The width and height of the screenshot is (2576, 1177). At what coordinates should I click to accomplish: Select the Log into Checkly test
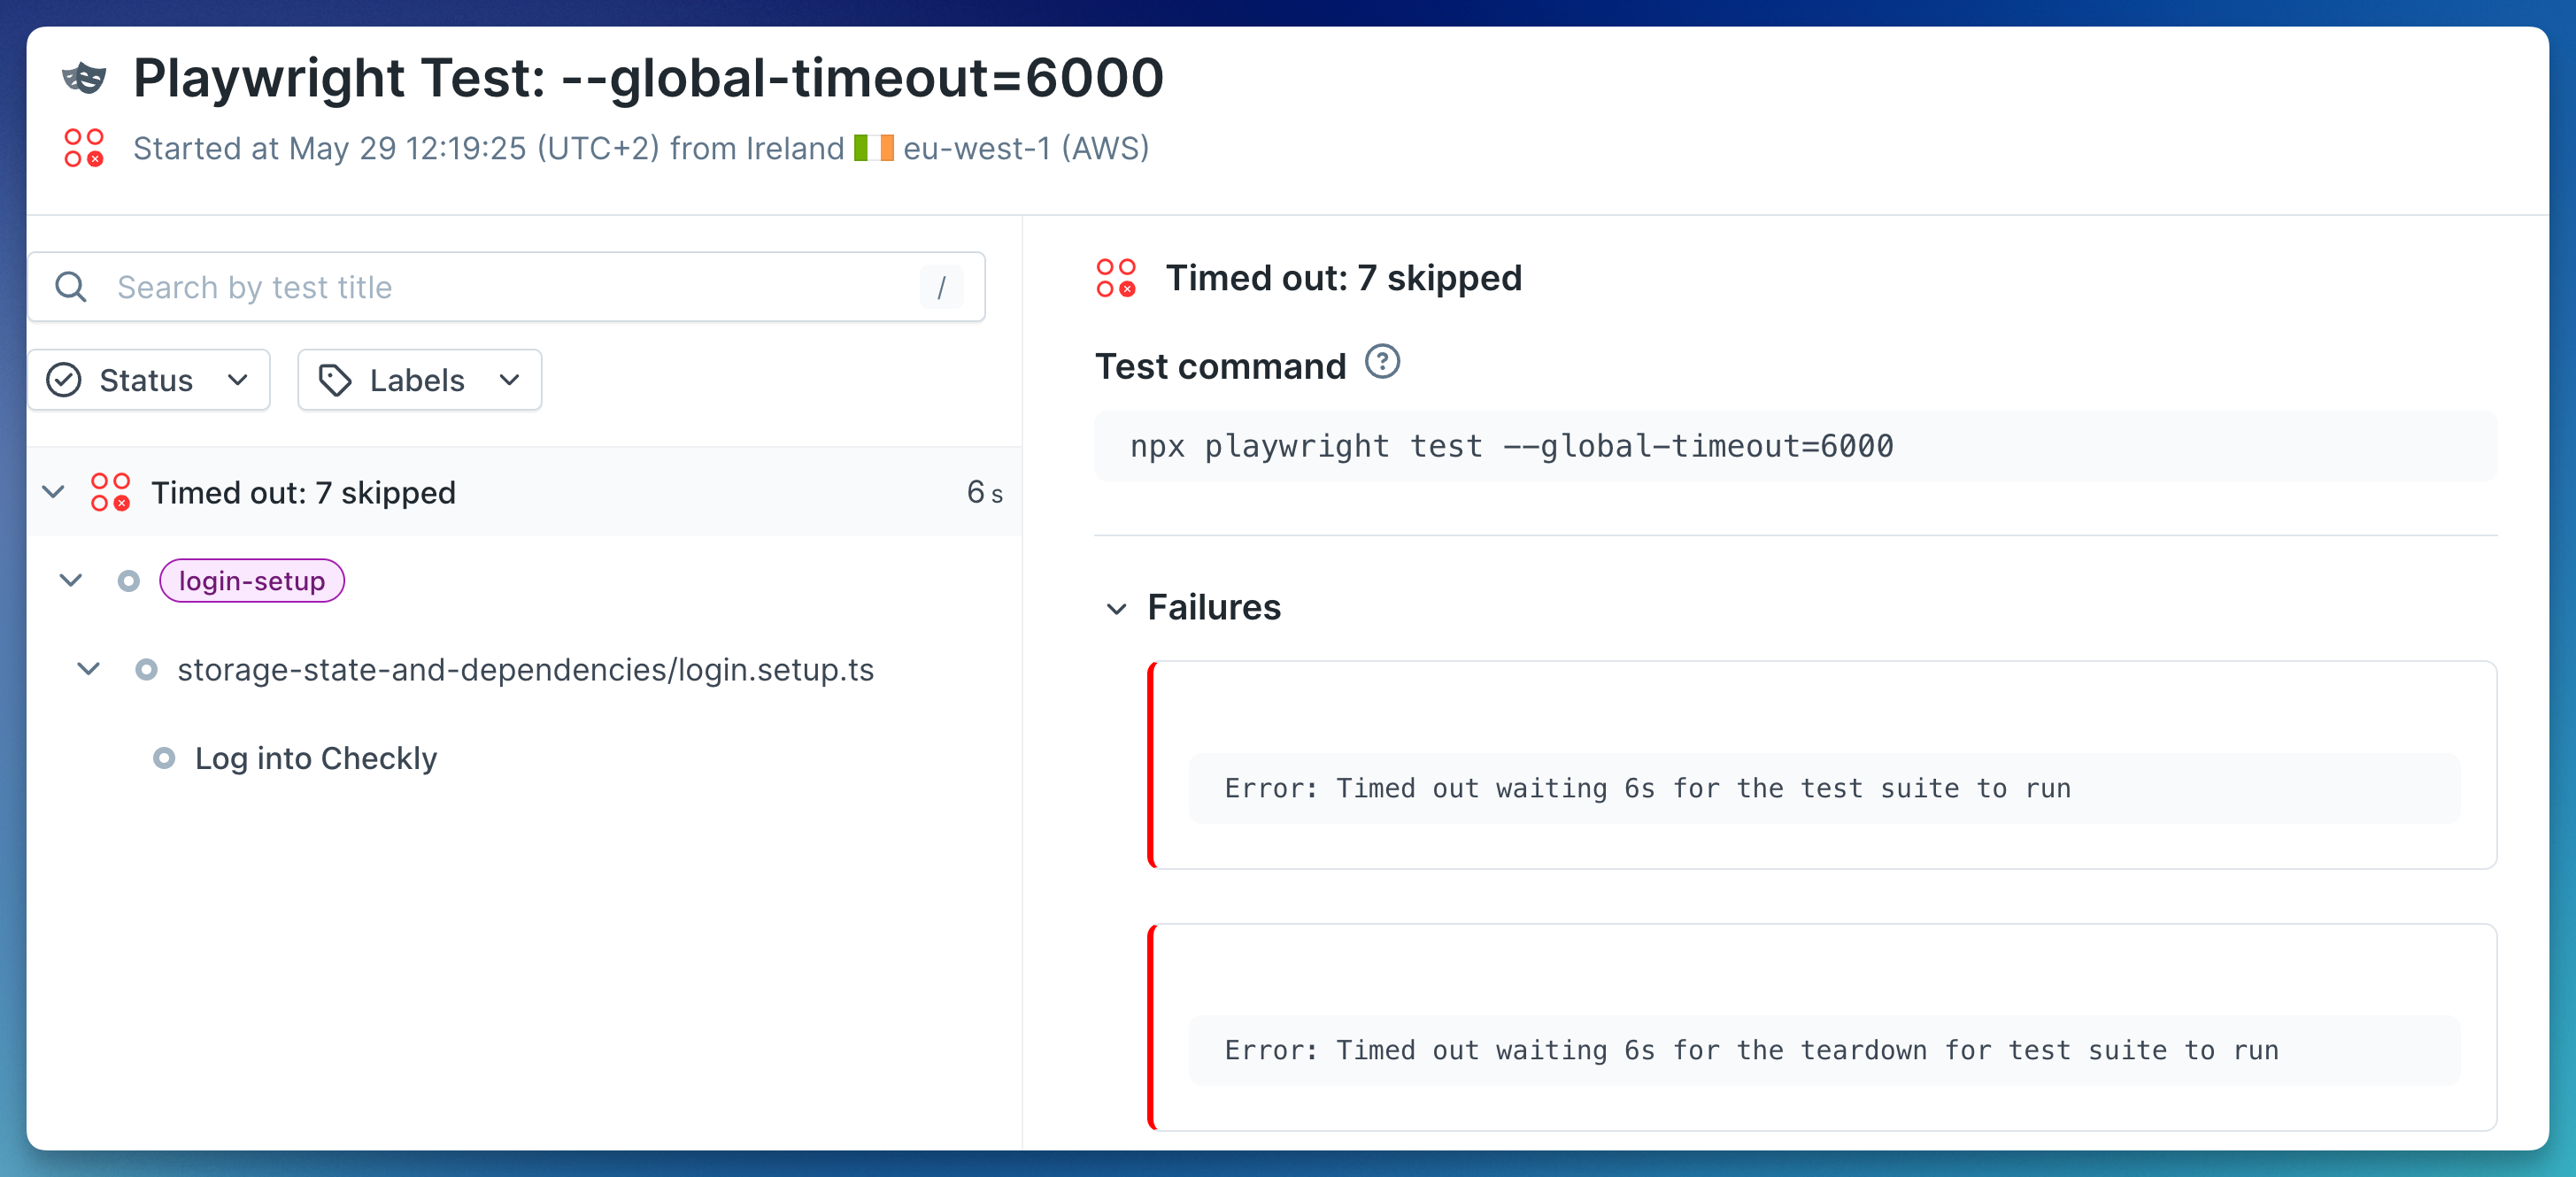coord(316,758)
